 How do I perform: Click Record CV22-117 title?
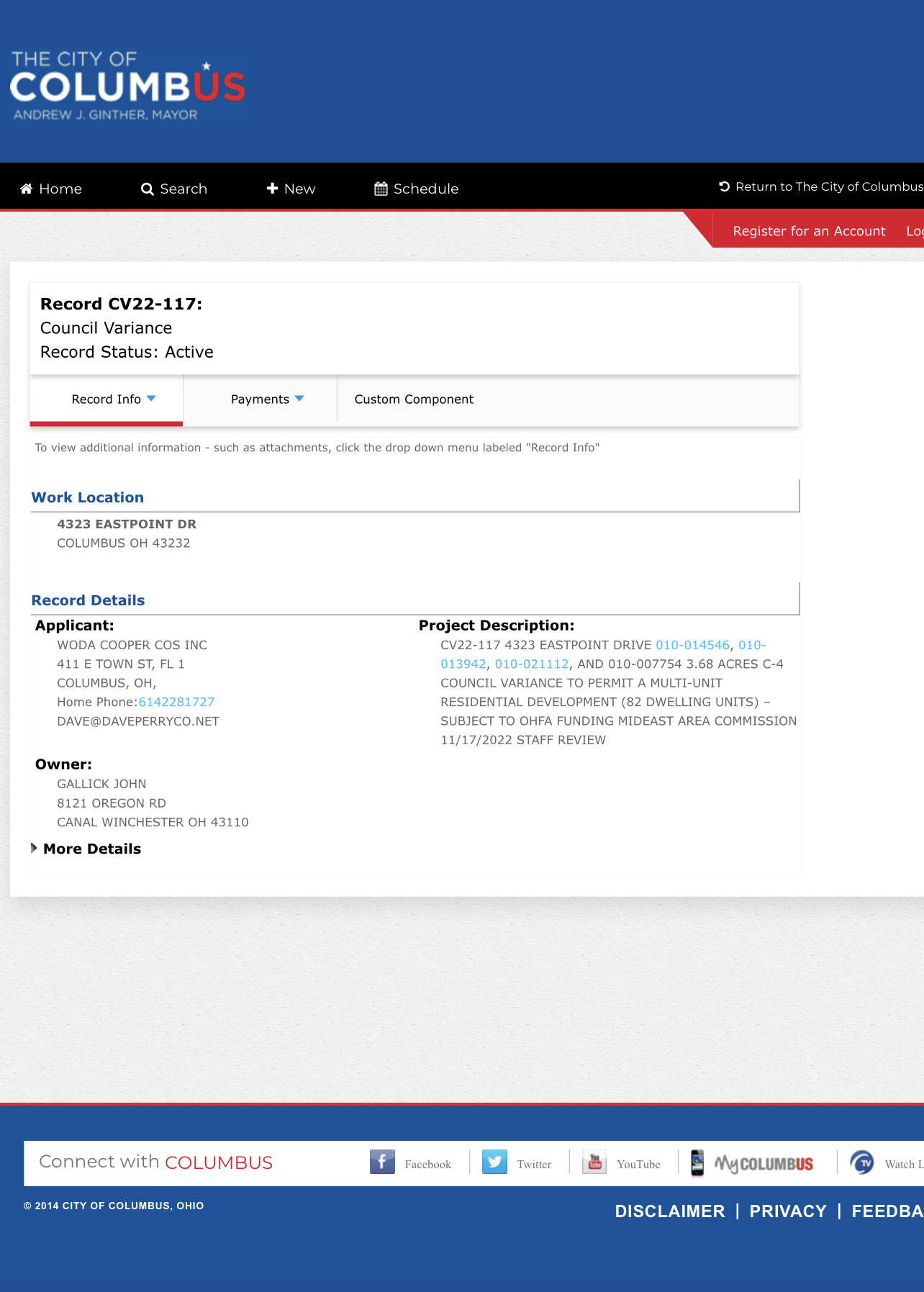click(121, 304)
